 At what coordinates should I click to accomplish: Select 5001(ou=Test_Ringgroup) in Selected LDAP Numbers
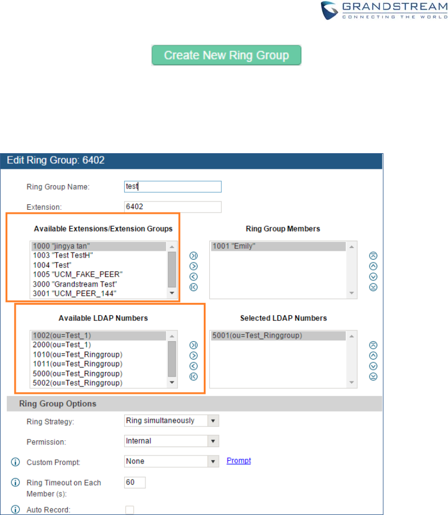[x=278, y=335]
